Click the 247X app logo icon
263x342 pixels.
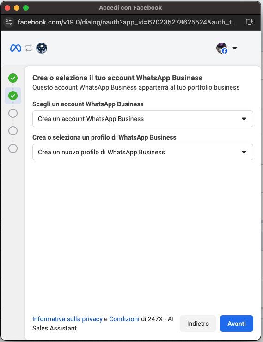tap(42, 48)
